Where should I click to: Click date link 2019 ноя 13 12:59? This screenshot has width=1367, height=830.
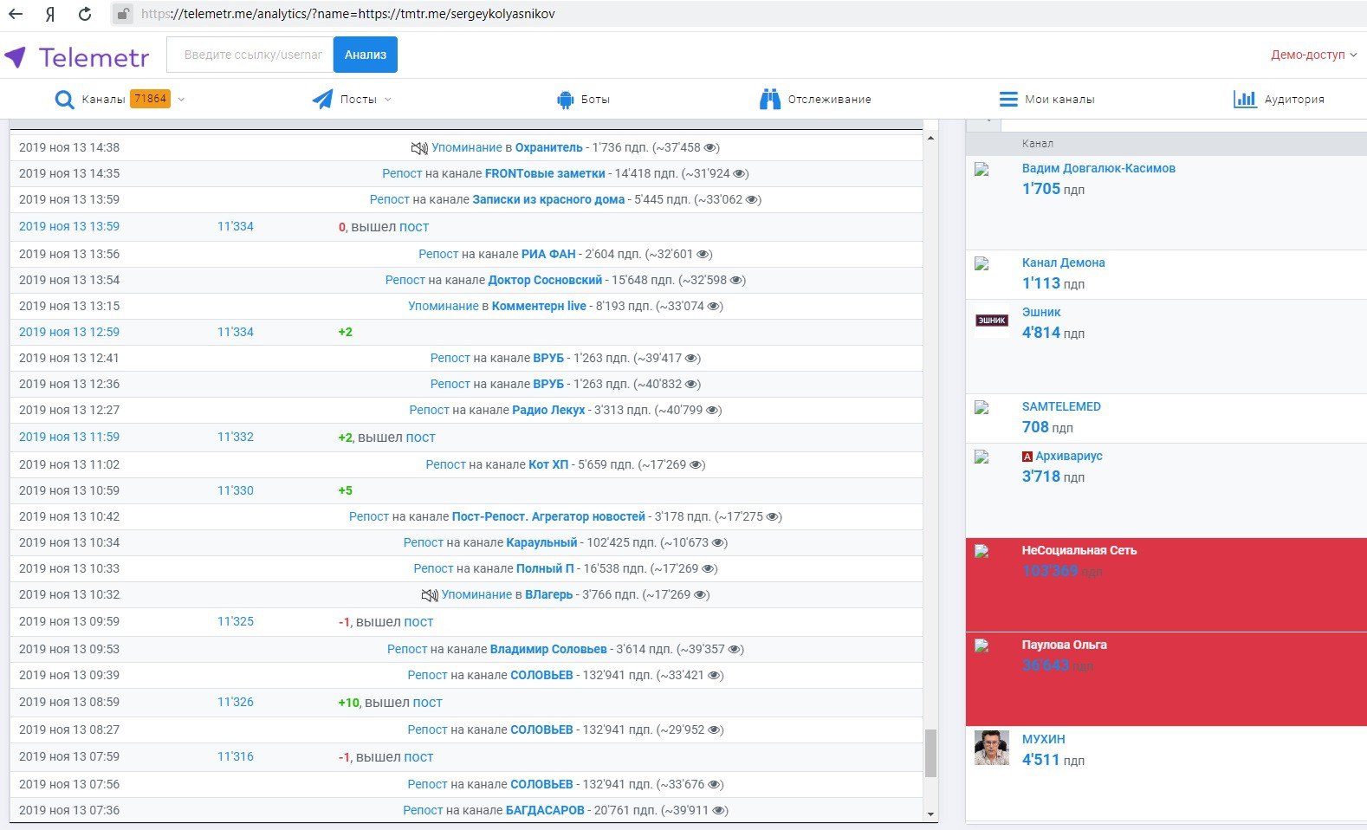tap(69, 333)
